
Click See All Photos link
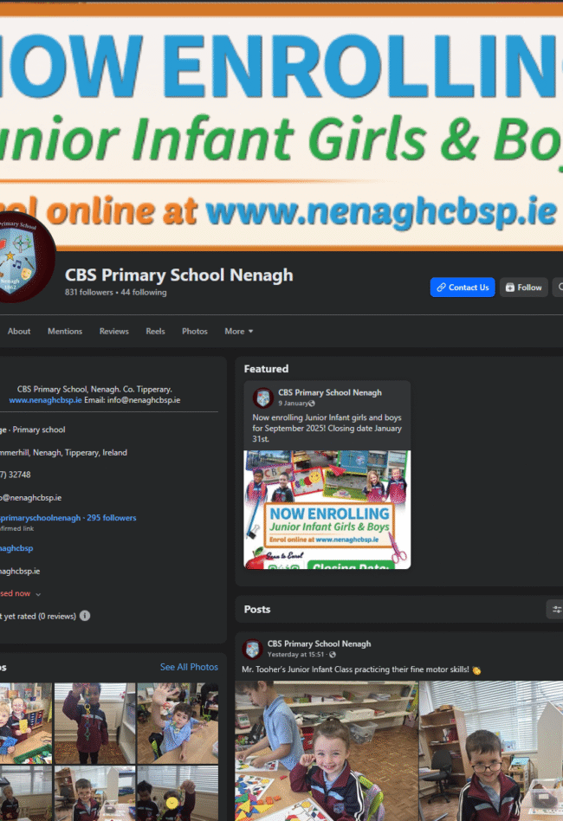[x=189, y=667]
